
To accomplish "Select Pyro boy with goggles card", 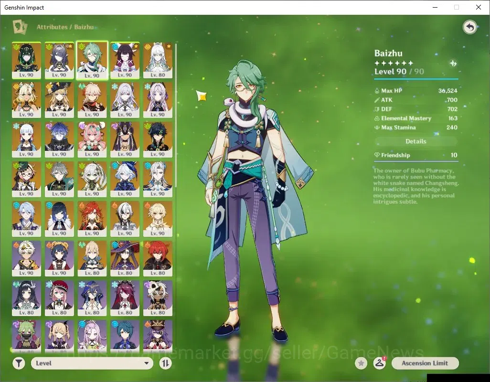I will (x=27, y=259).
